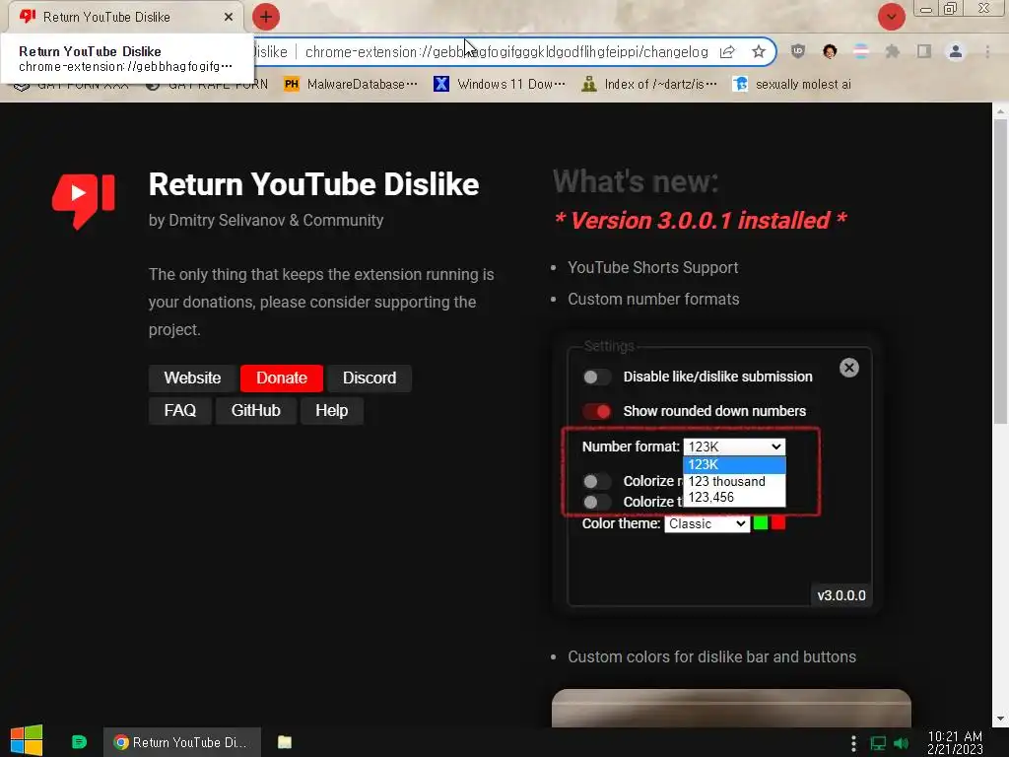Open the Windows 11 Dow… bookmark

(500, 85)
